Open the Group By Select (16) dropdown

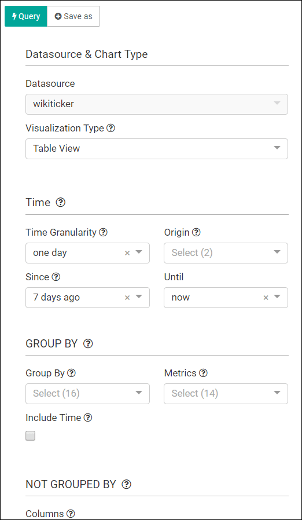click(x=87, y=394)
